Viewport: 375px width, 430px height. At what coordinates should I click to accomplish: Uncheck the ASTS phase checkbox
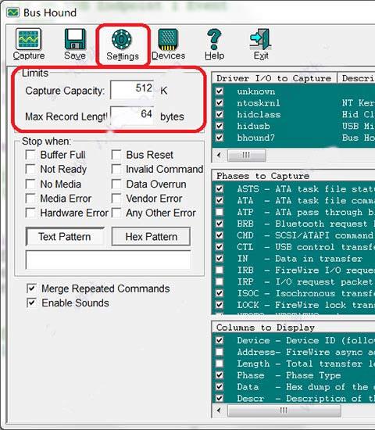220,188
